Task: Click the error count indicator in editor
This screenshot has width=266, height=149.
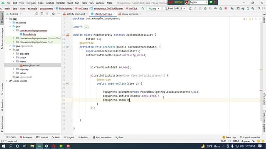Action: (245, 19)
